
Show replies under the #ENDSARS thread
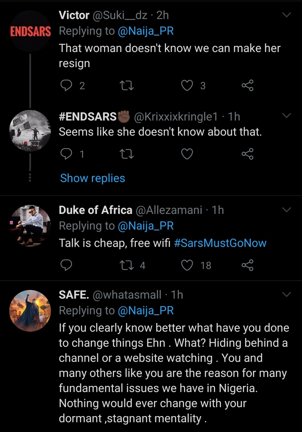(93, 178)
